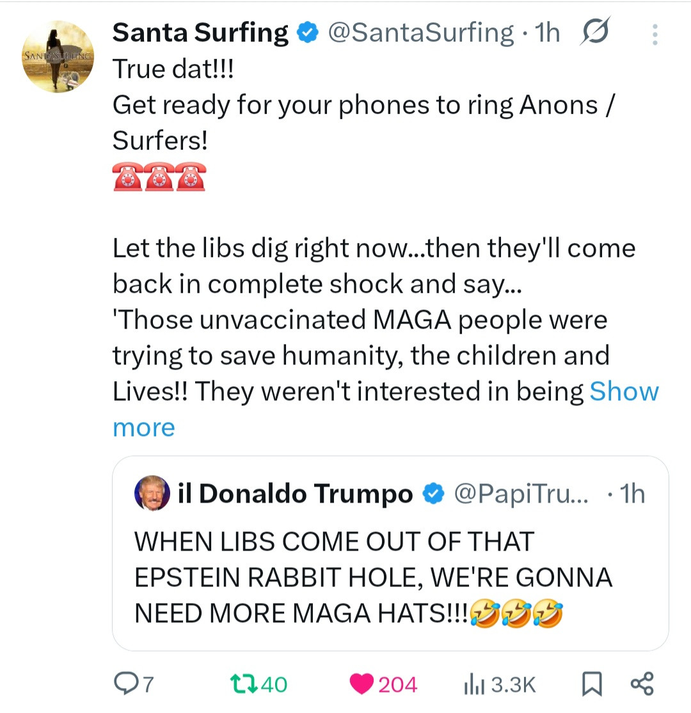Click il Donaldo Trumpo's verified badge
This screenshot has height=713, width=691.
435,494
